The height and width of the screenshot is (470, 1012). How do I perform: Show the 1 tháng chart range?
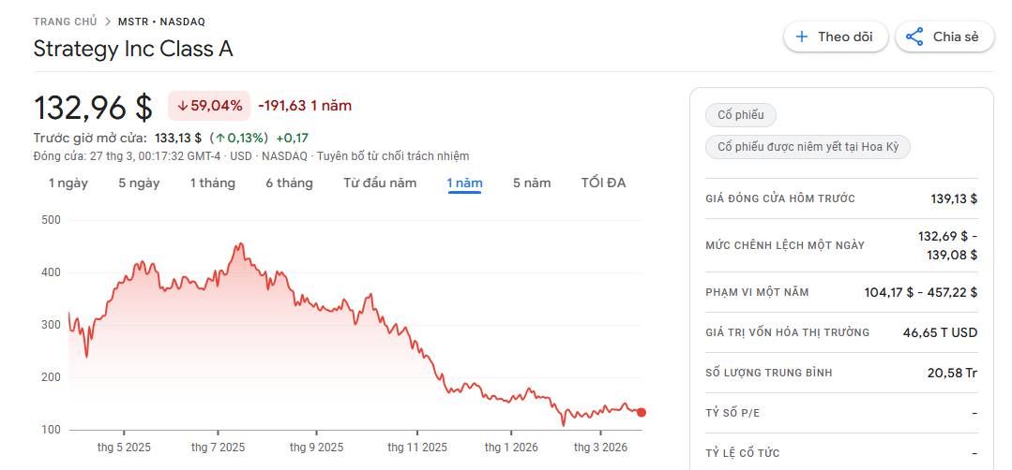[x=212, y=183]
